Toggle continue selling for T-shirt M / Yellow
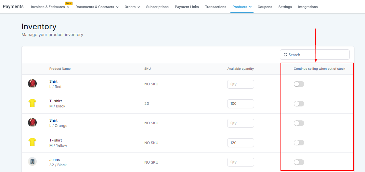Image resolution: width=365 pixels, height=172 pixels. tap(299, 143)
